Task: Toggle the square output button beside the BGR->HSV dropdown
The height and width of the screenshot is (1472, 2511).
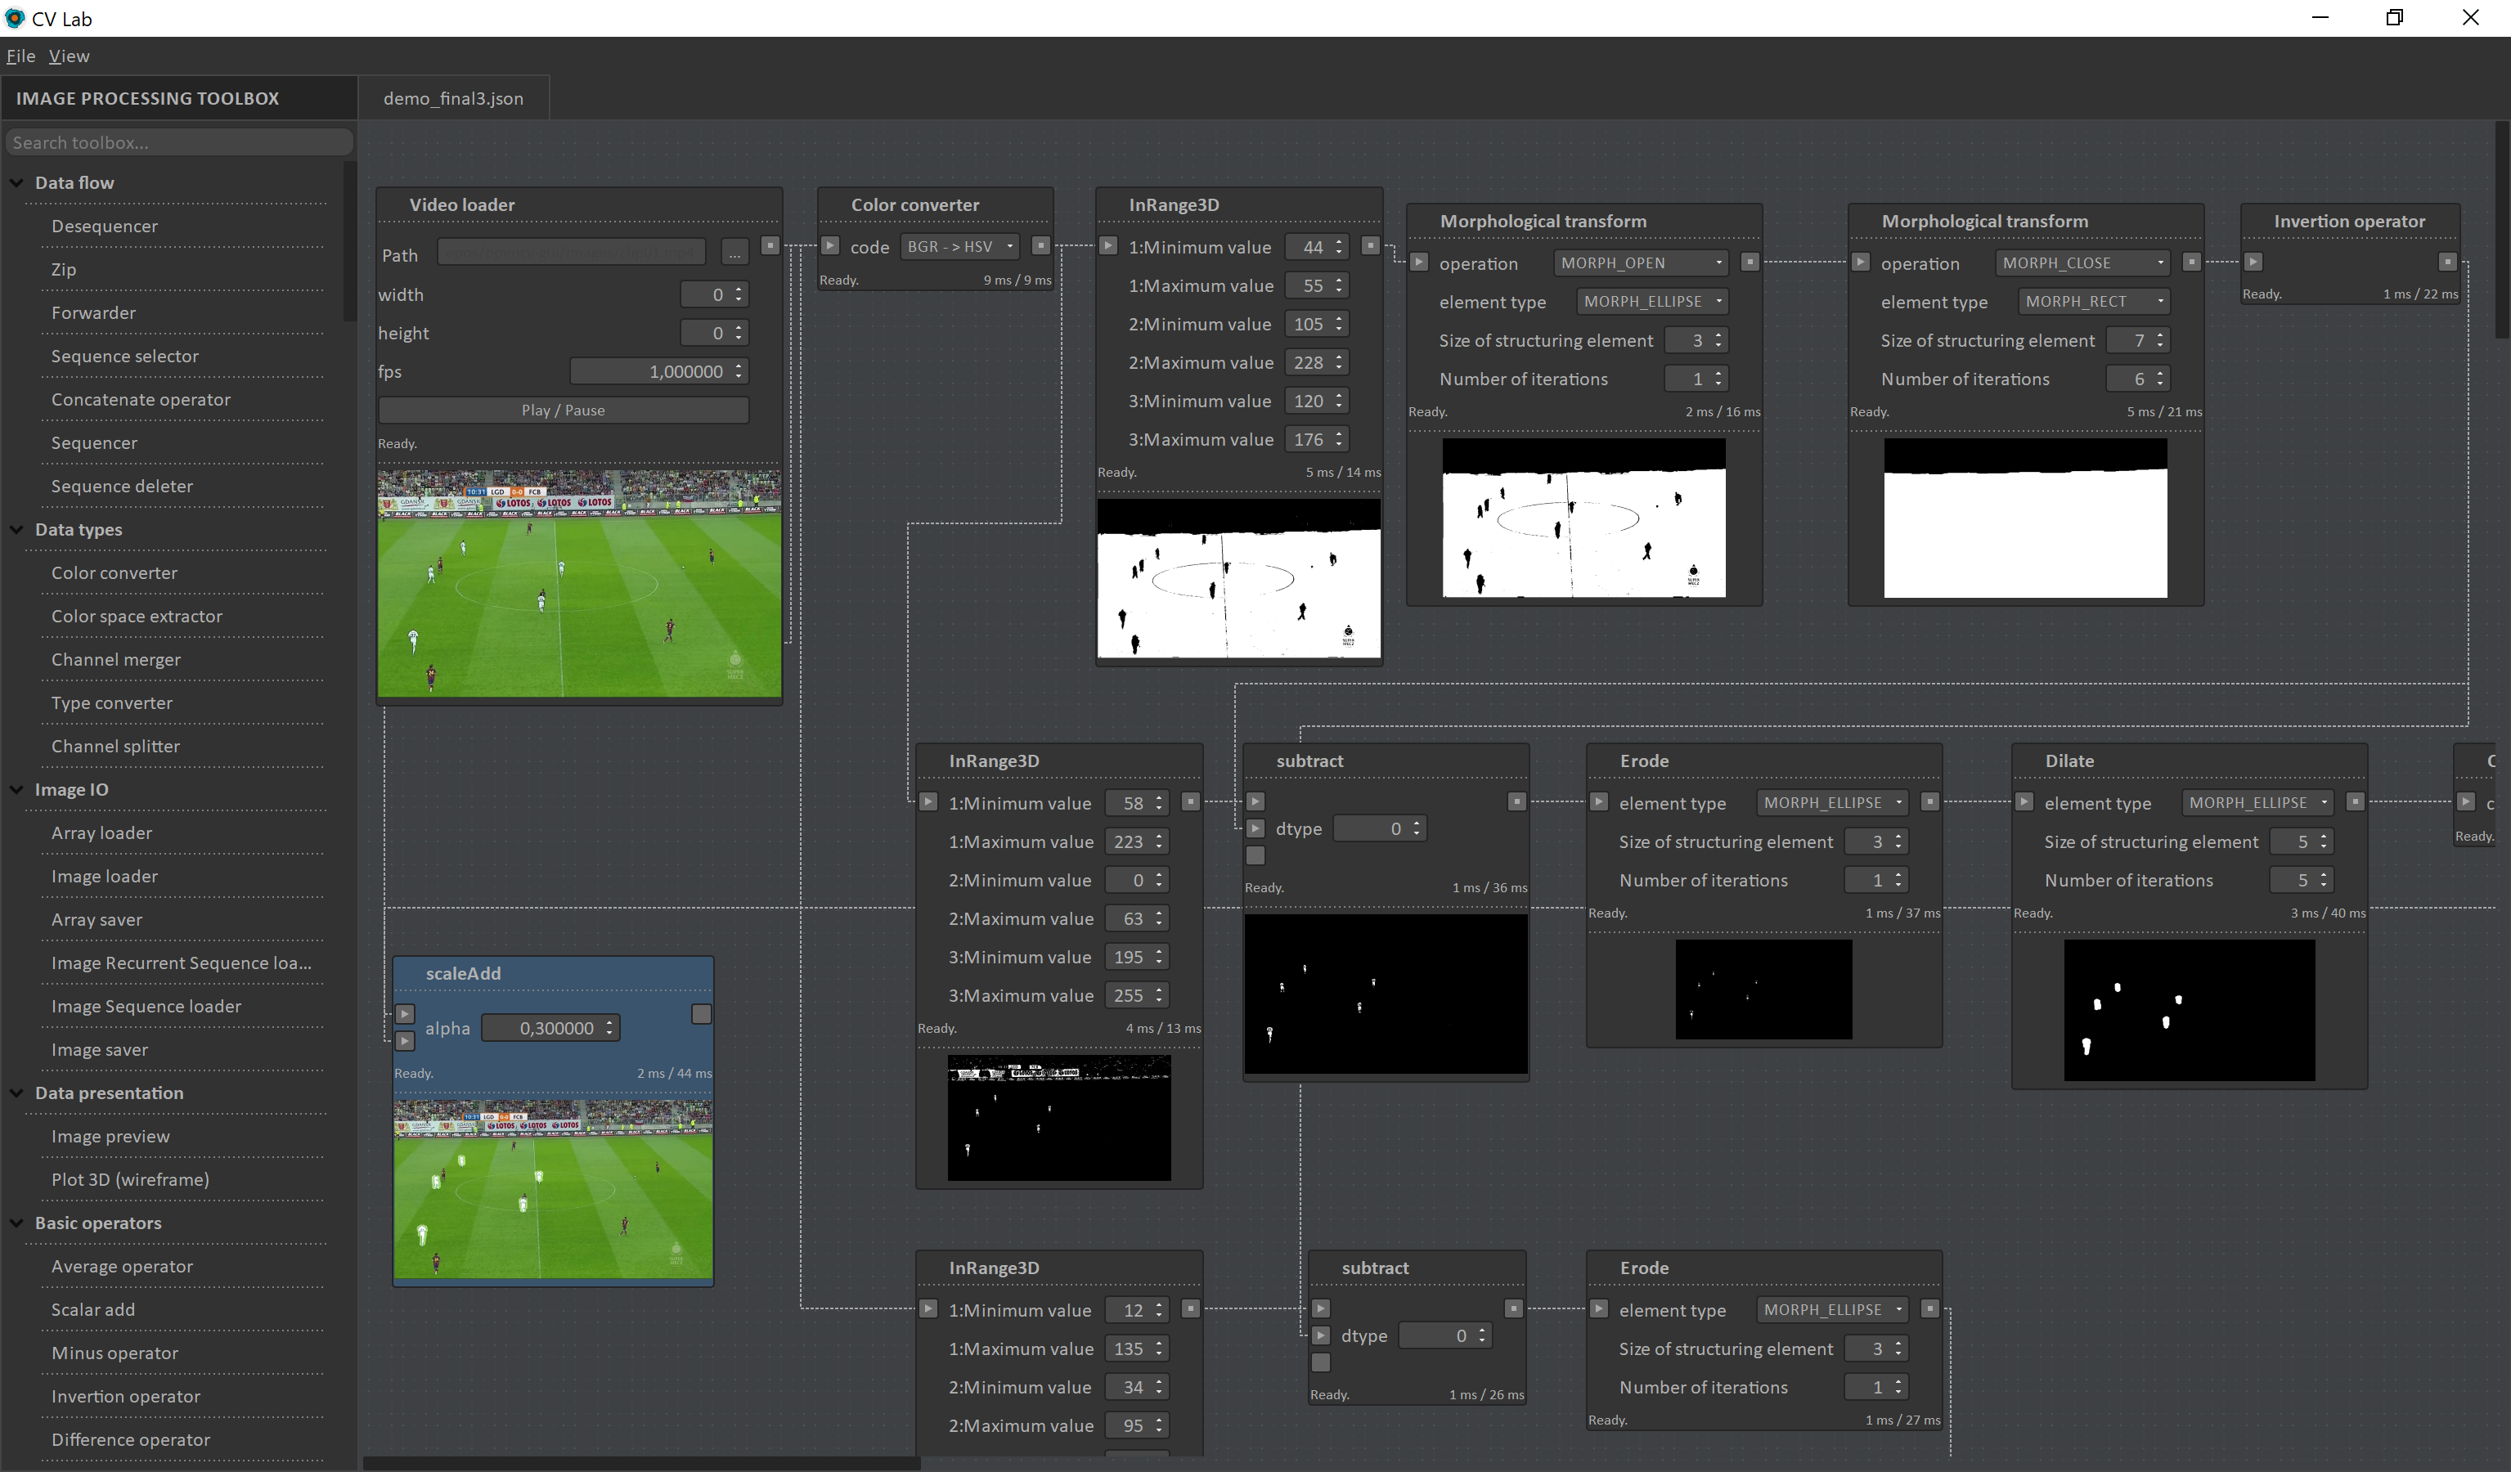Action: (1041, 246)
